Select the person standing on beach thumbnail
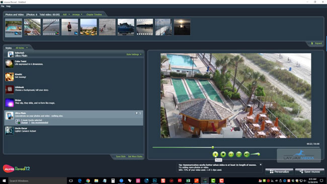This screenshot has width=327, height=184. coord(69,27)
